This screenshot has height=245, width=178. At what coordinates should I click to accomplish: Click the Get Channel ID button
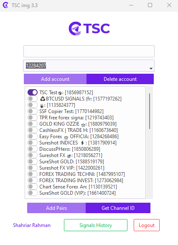tap(118, 208)
